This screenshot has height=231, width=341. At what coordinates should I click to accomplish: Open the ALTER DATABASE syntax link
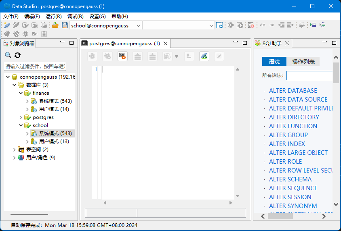click(x=293, y=90)
